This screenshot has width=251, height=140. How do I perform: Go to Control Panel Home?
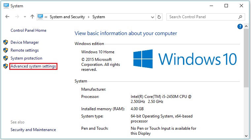pos(28,30)
